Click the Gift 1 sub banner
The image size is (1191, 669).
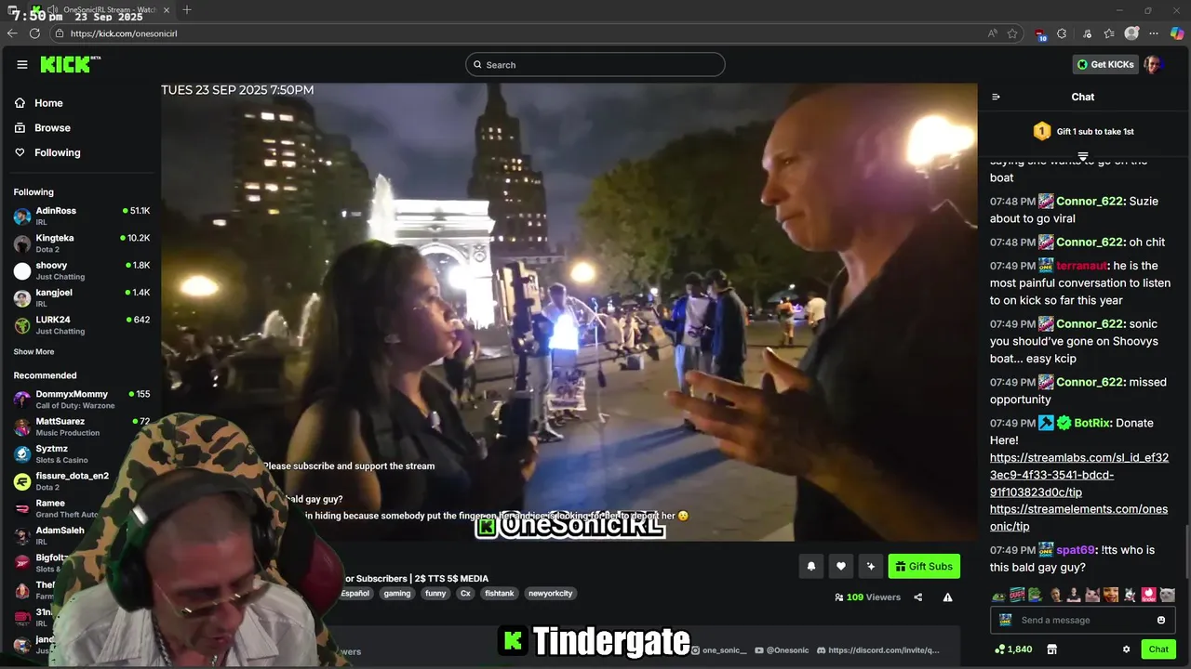click(1083, 132)
